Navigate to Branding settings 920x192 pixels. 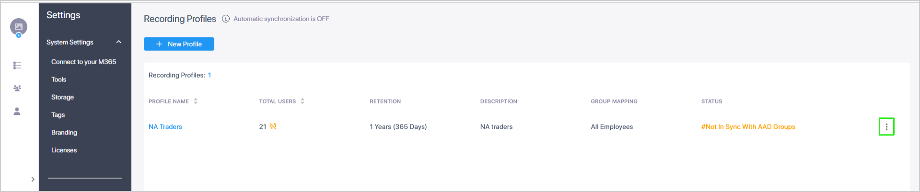point(64,133)
